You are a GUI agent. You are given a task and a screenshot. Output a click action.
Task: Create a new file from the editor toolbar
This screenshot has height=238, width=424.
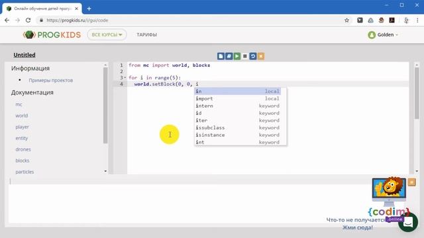[221, 56]
